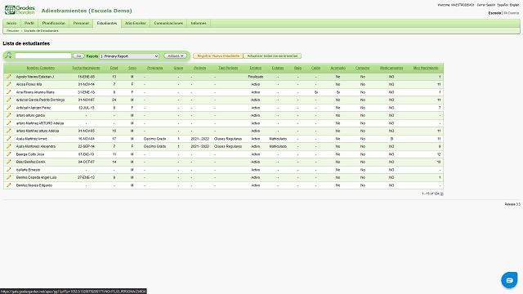Sort by Tipo Periodo column header
The height and width of the screenshot is (294, 523).
[228, 68]
